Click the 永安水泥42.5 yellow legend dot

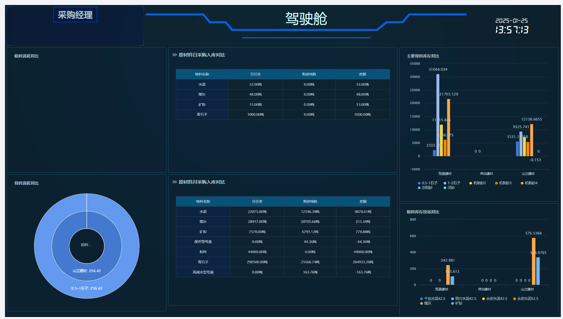[484, 299]
